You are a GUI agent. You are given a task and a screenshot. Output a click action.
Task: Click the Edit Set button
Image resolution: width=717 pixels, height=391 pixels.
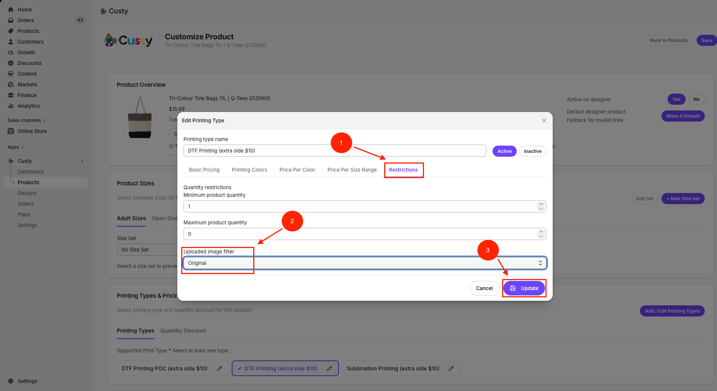(645, 199)
